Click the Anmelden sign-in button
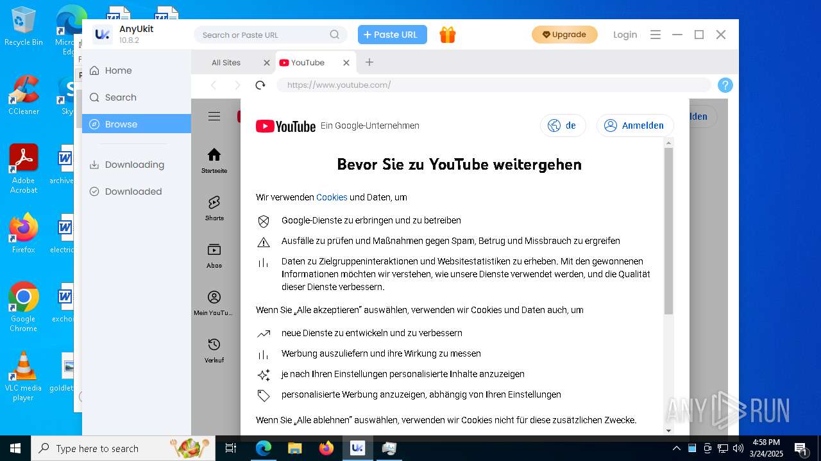821x461 pixels. click(x=635, y=125)
